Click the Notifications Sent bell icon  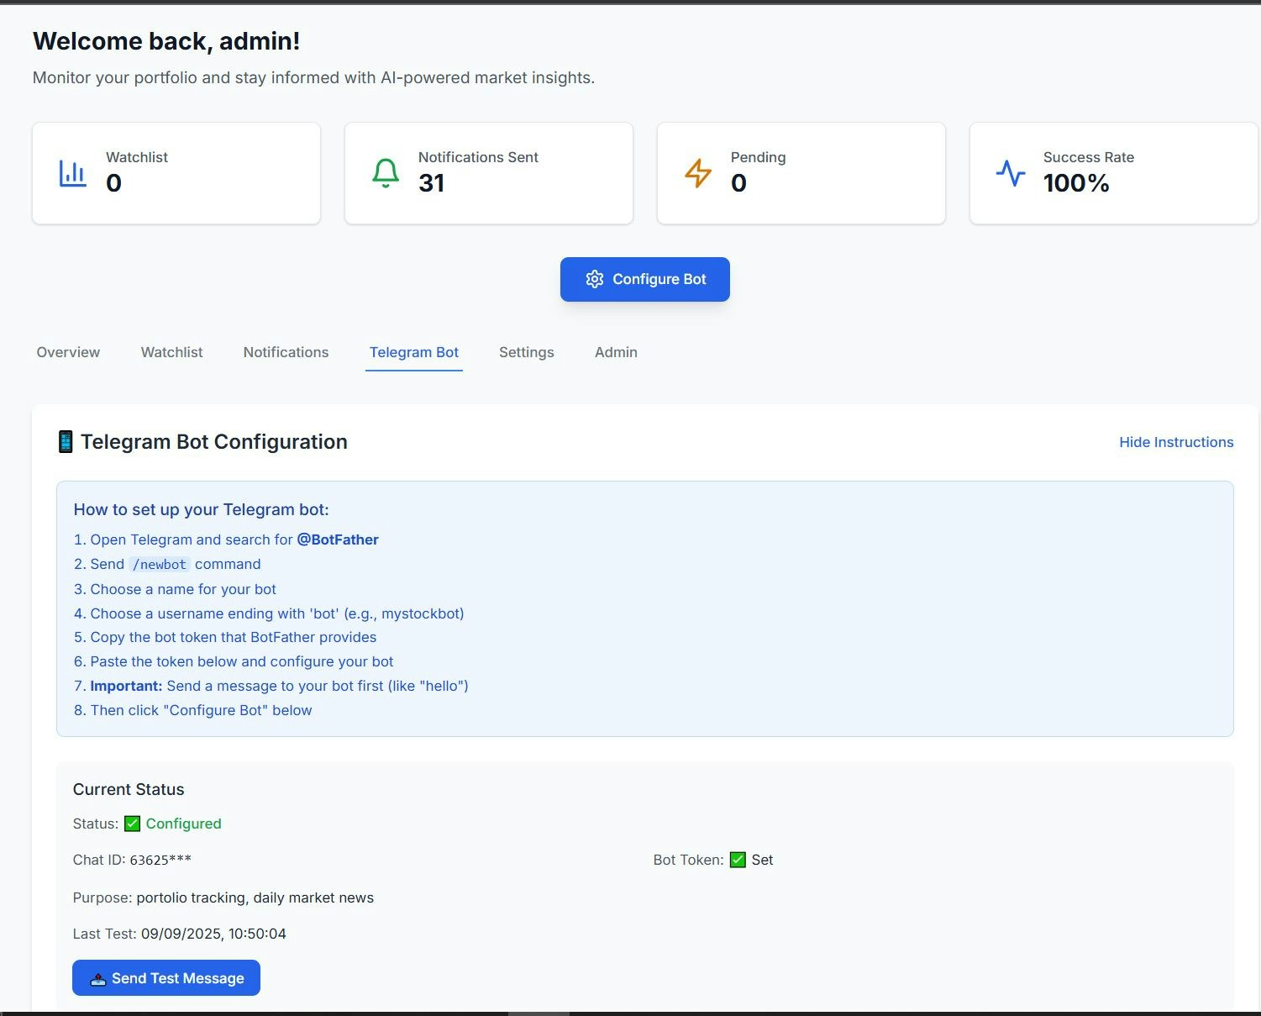point(386,171)
